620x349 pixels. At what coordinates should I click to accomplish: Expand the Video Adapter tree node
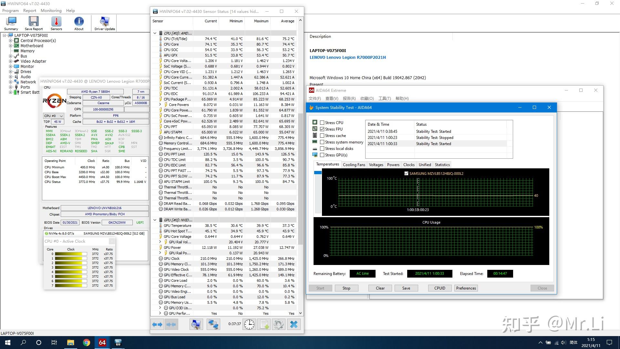click(x=11, y=61)
